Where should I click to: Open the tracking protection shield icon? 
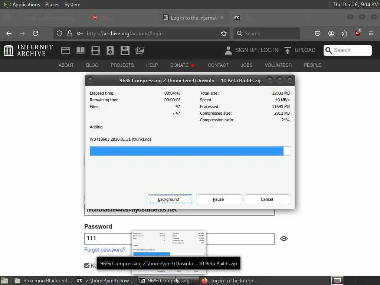[59, 33]
